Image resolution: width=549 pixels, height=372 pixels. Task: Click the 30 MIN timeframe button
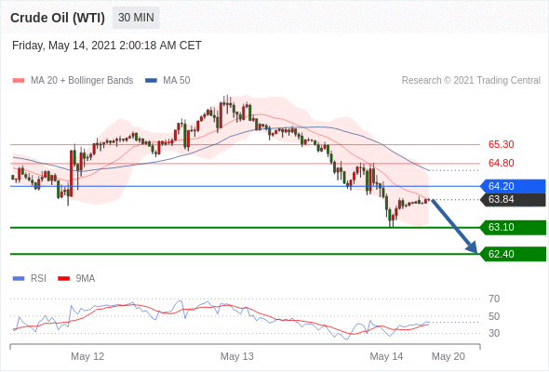click(136, 18)
